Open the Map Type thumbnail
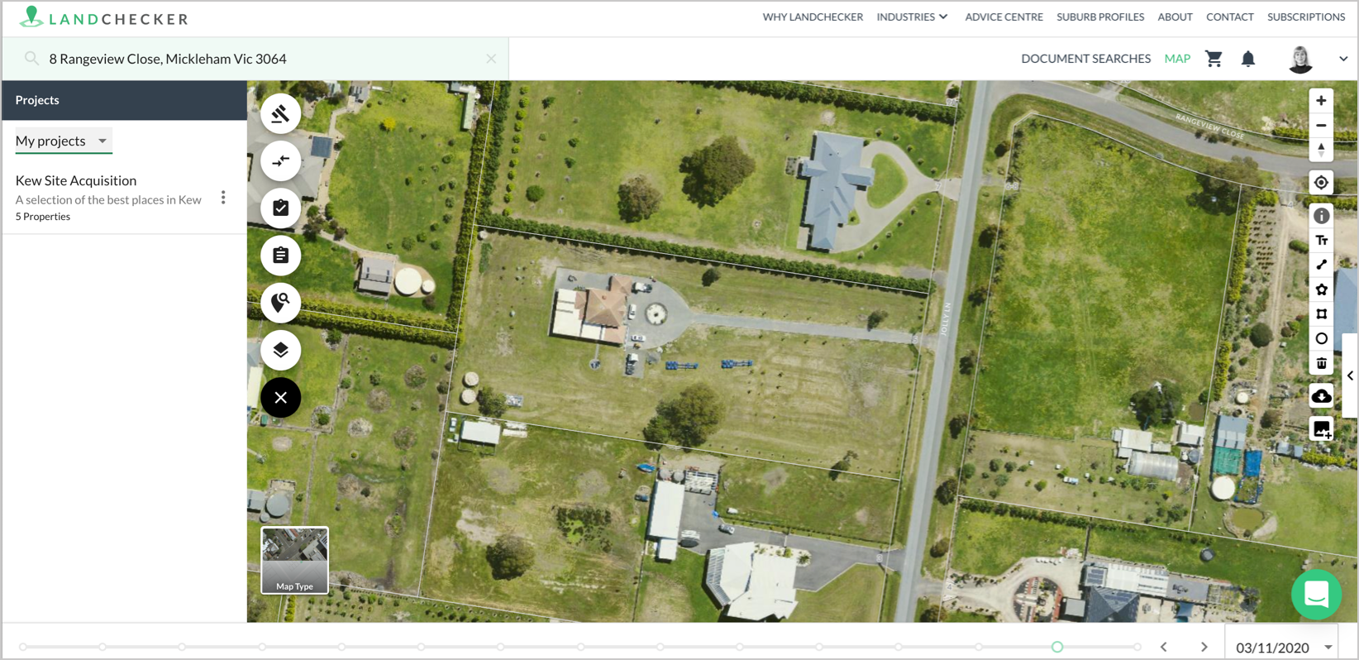This screenshot has width=1359, height=660. click(x=295, y=561)
